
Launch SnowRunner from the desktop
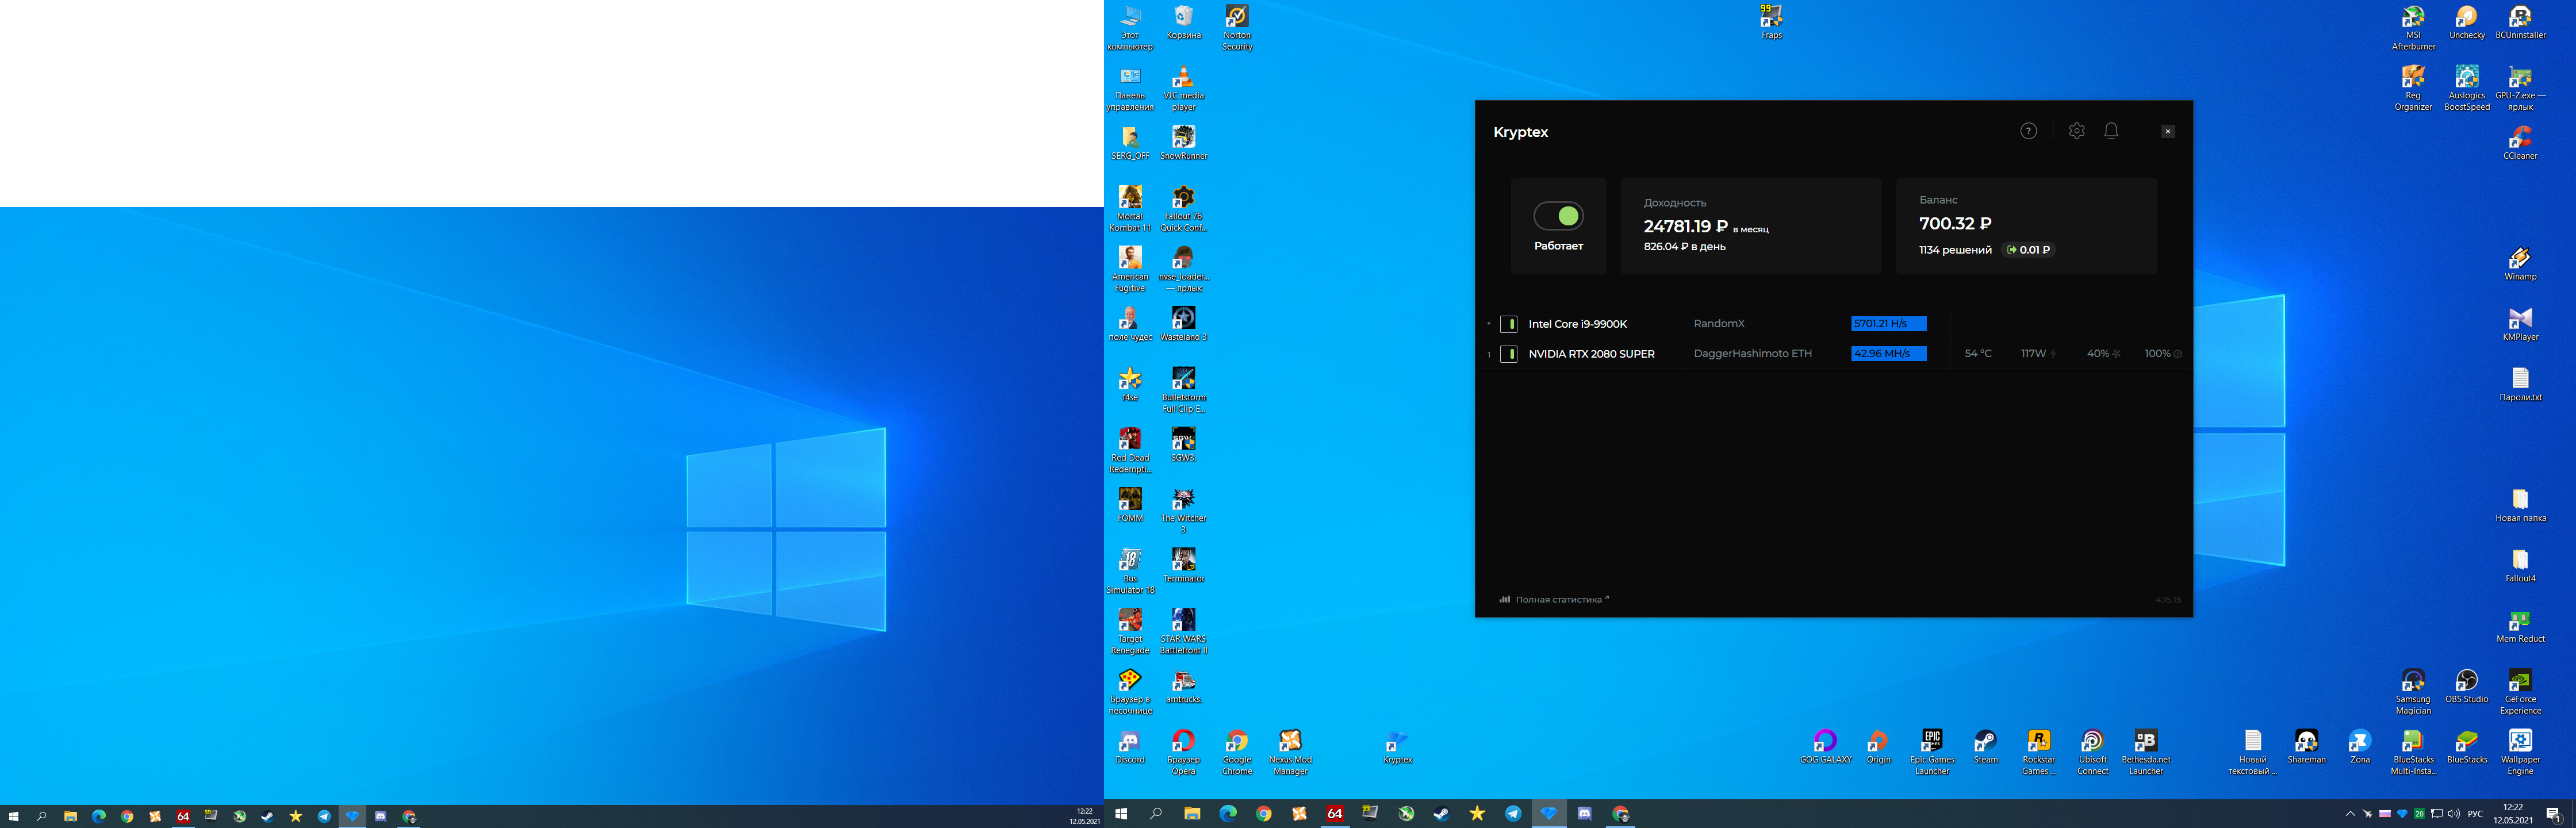tap(1184, 143)
